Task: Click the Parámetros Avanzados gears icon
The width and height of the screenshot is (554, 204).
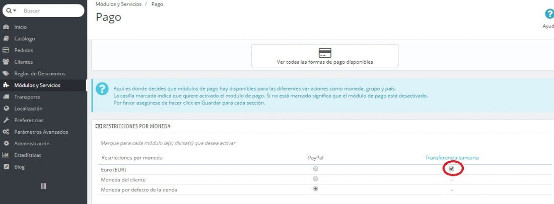Action: [x=6, y=132]
